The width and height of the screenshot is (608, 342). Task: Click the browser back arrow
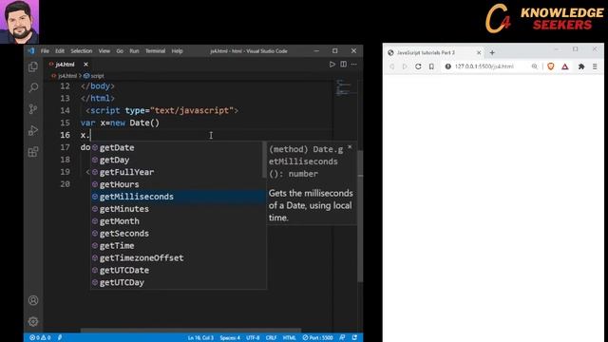[x=392, y=66]
